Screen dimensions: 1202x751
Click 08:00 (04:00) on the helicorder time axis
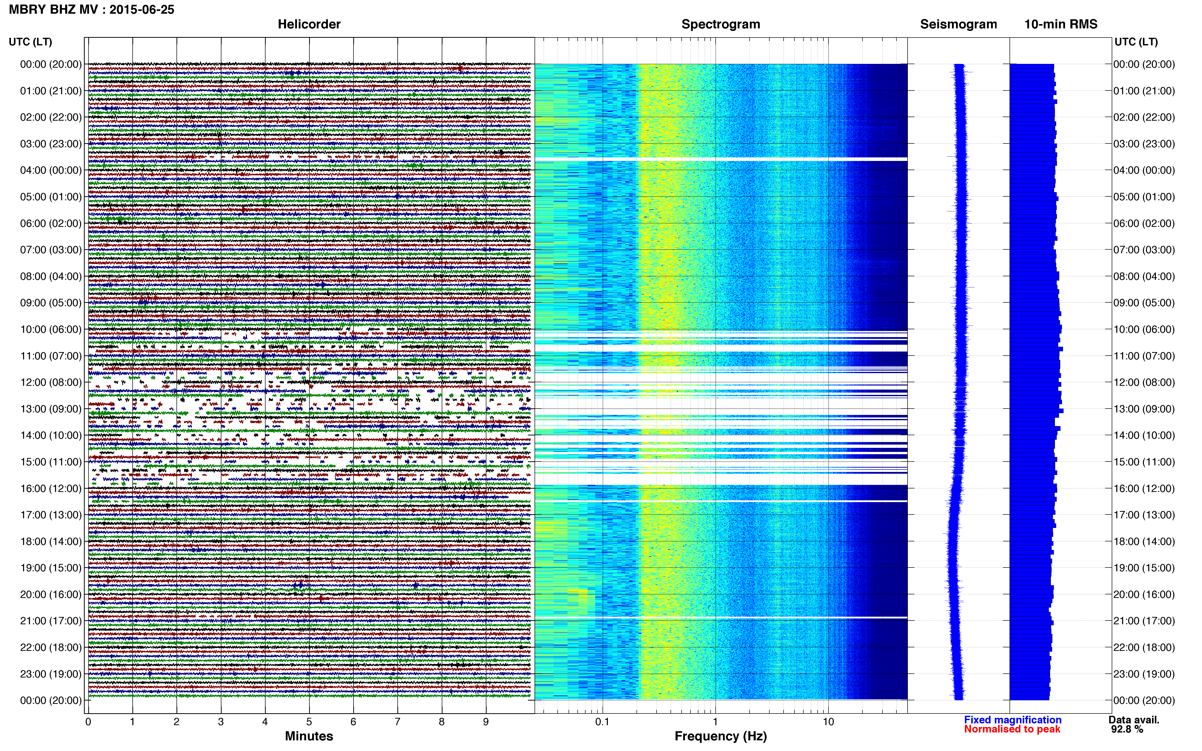pos(51,276)
